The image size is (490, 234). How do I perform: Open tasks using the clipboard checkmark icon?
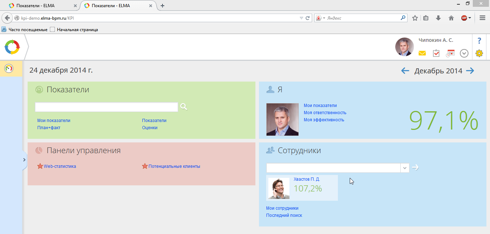[436, 53]
